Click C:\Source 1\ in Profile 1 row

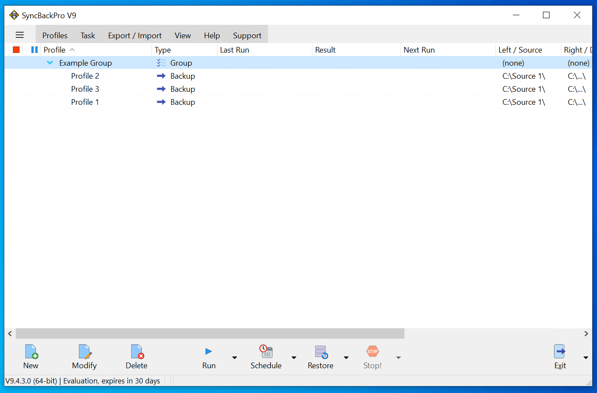[524, 102]
